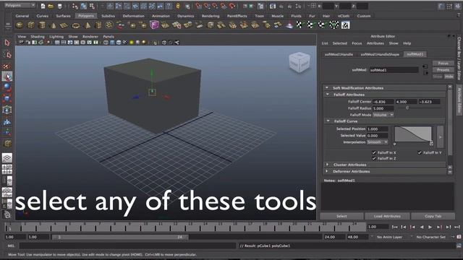
Task: Expand the Cluster Attributes section
Action: [327, 165]
